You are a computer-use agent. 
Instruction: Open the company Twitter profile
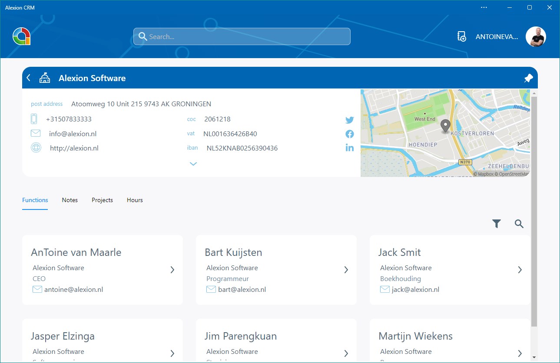point(350,120)
